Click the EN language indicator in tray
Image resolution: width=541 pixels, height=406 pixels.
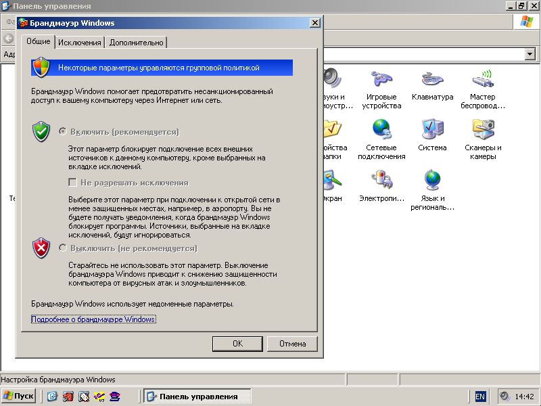click(480, 397)
